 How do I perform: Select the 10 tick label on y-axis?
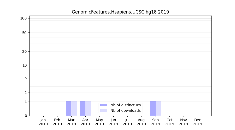coord(25,65)
